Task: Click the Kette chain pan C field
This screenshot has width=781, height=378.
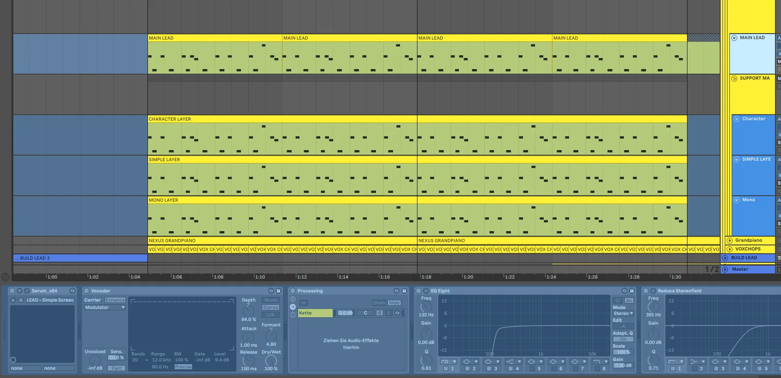Action: tap(365, 313)
